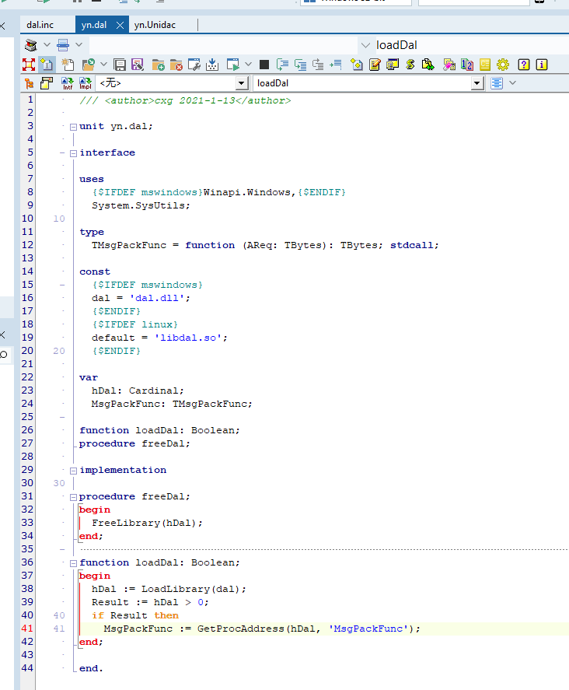The width and height of the screenshot is (569, 690).
Task: Click the second green step debug icon
Action: point(300,65)
